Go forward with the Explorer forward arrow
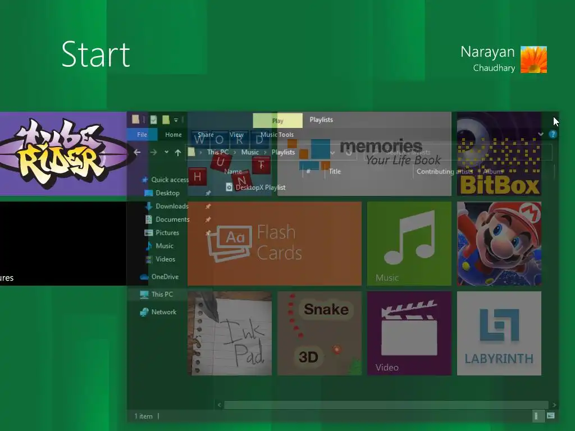 pos(153,152)
